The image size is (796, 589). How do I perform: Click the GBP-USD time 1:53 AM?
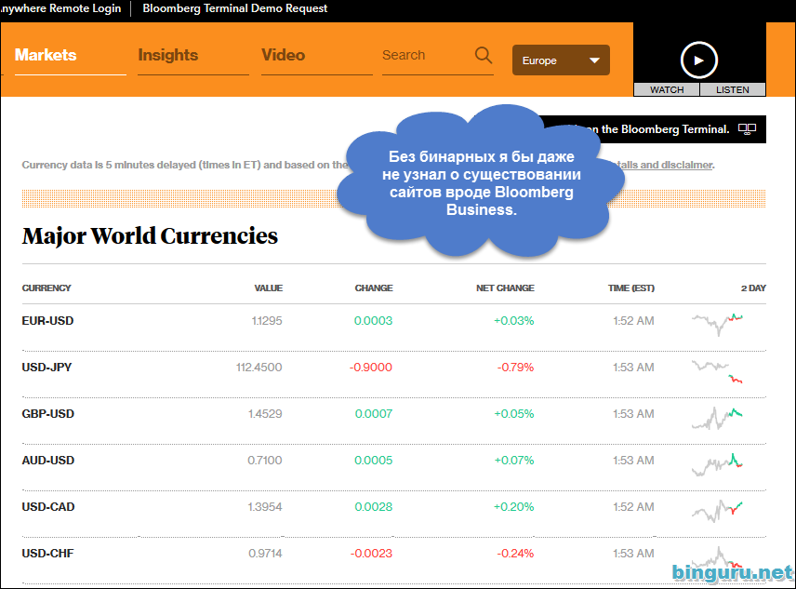pos(633,414)
